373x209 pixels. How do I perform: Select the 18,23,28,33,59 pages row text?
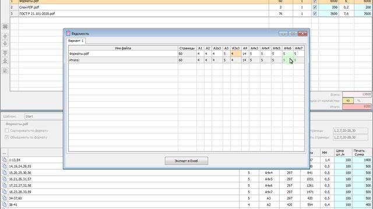click(20, 192)
